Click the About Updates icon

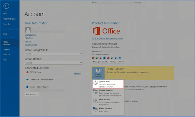(95, 109)
